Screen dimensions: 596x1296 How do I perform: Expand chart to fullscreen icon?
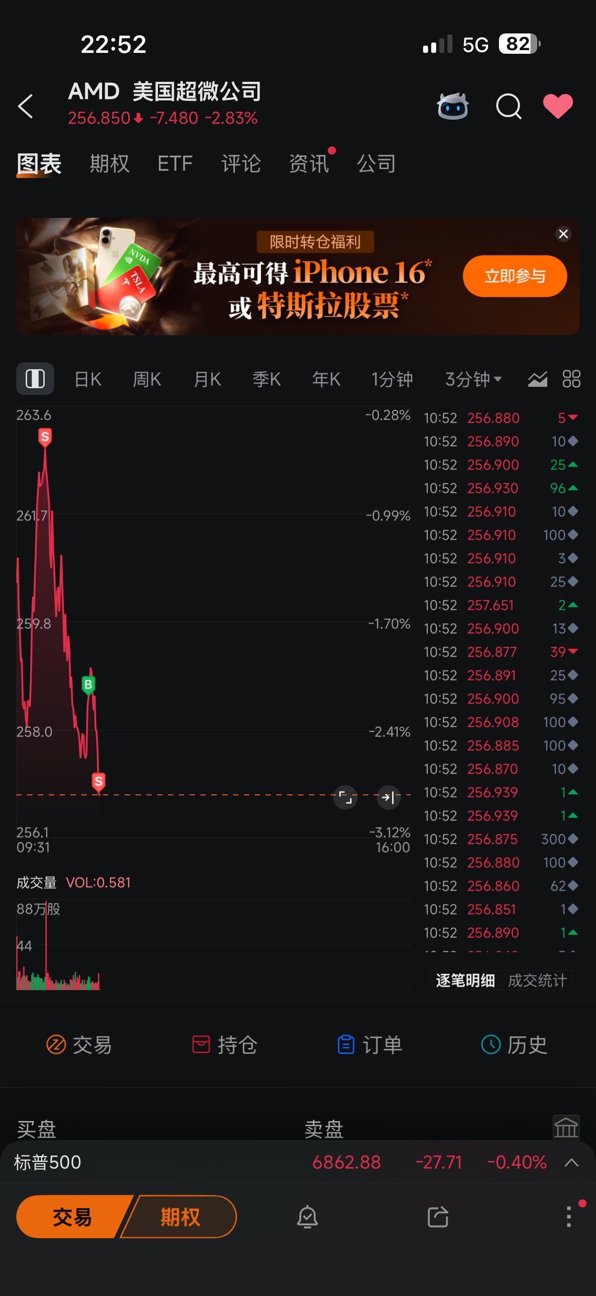coord(345,797)
